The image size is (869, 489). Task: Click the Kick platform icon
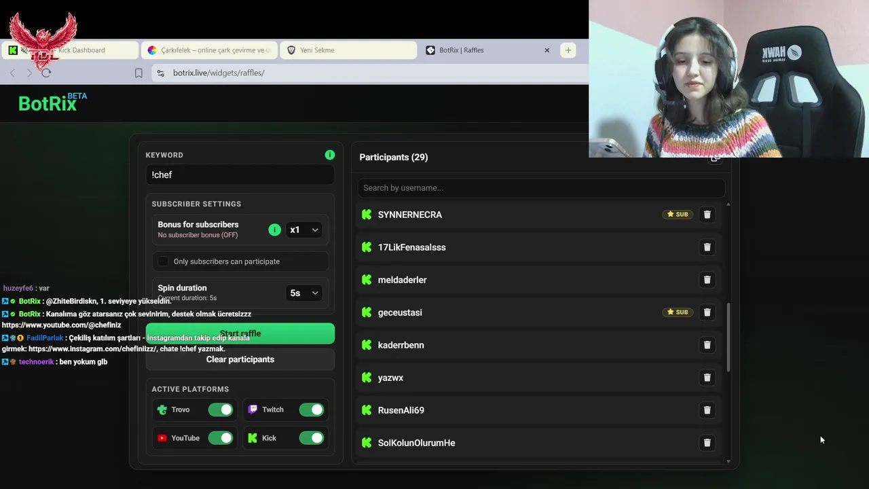coord(253,438)
